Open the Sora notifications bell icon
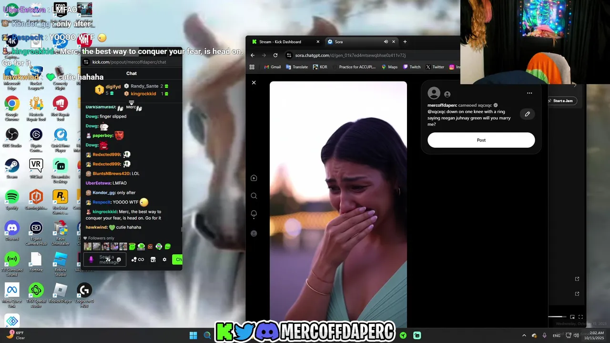Image resolution: width=610 pixels, height=343 pixels. tap(254, 214)
